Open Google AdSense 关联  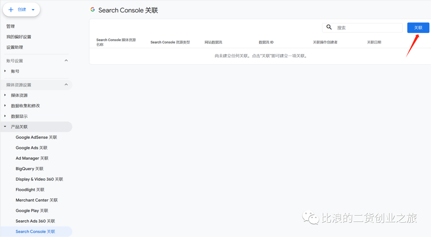pyautogui.click(x=36, y=137)
